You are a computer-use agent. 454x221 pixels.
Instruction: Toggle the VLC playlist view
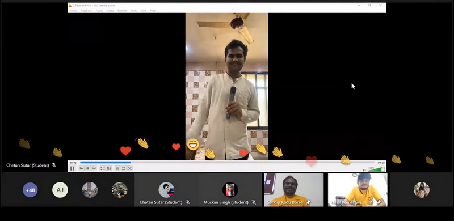point(117,168)
